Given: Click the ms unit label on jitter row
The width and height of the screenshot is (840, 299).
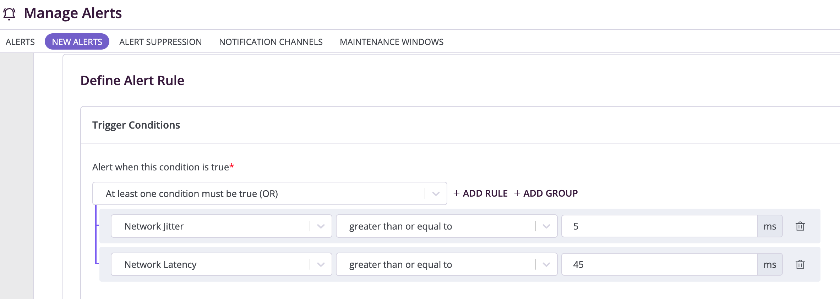Looking at the screenshot, I should 770,226.
